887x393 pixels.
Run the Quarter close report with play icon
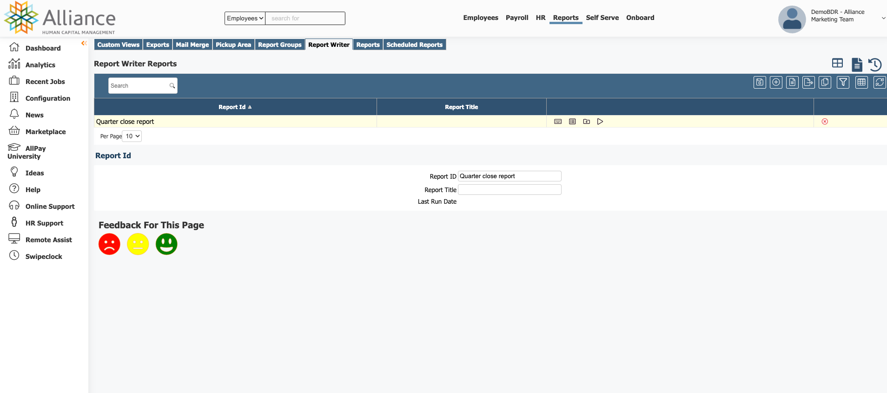point(600,122)
